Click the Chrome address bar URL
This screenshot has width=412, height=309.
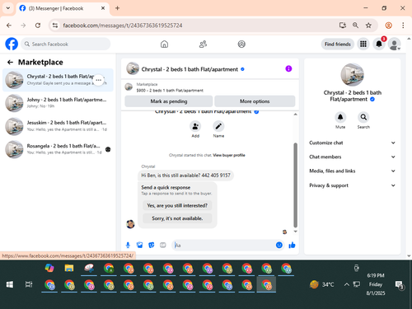[x=123, y=26]
